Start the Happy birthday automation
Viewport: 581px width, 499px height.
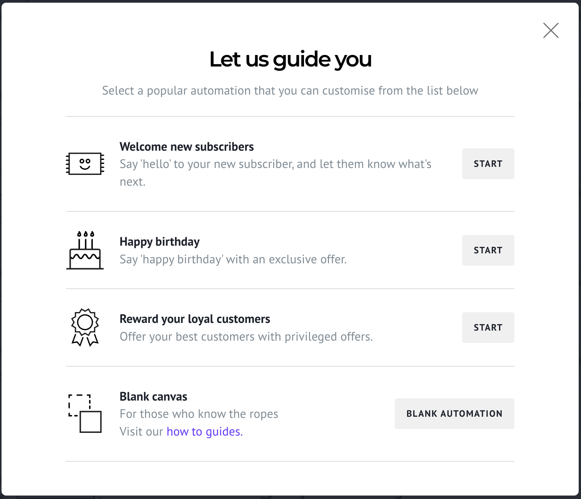[488, 250]
